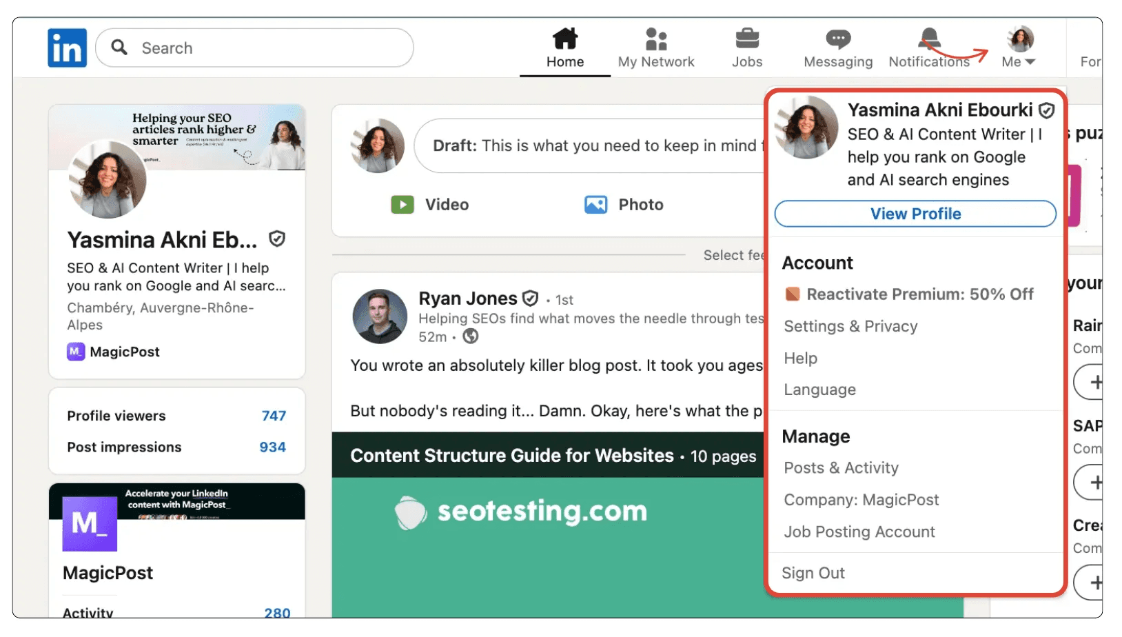The image size is (1122, 637).
Task: Choose Language from Account menu
Action: tap(820, 390)
